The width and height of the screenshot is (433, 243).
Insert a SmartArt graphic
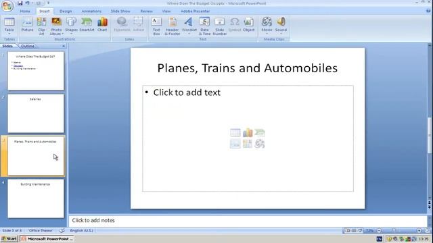(x=87, y=25)
